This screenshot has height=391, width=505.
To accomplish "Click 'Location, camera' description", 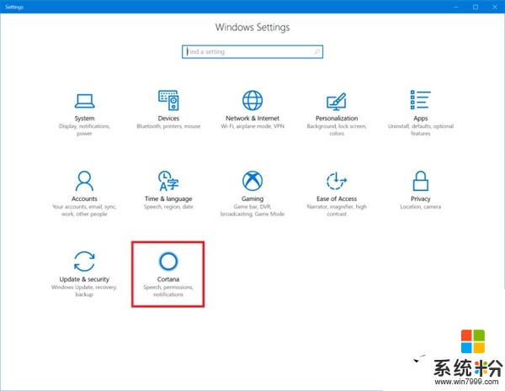I will point(421,207).
